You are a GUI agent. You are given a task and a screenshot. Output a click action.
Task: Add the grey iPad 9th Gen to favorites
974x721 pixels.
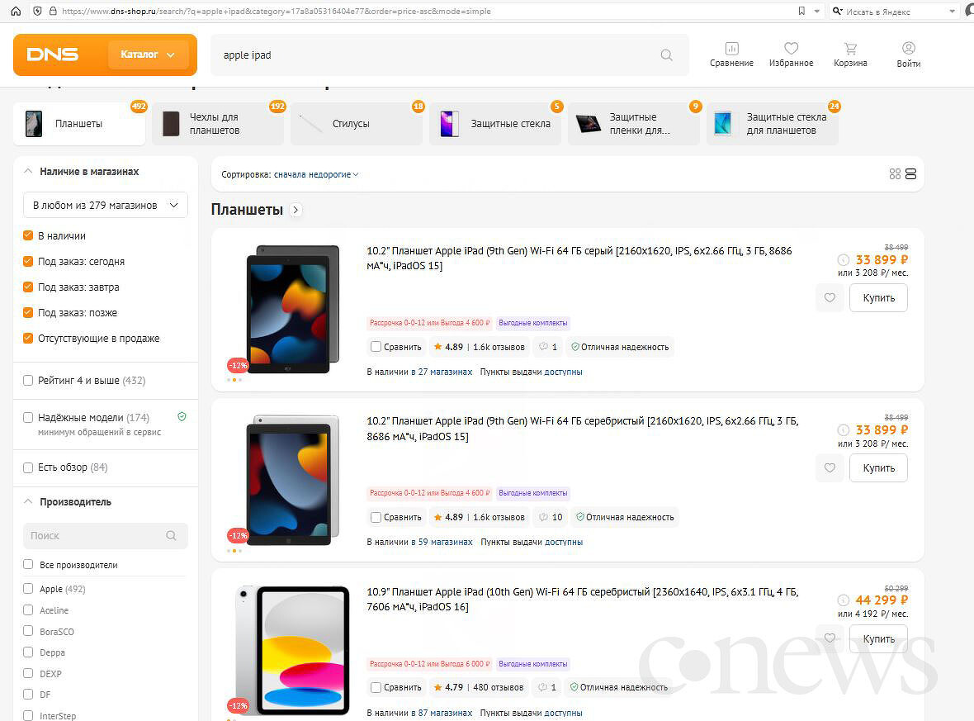click(x=830, y=297)
